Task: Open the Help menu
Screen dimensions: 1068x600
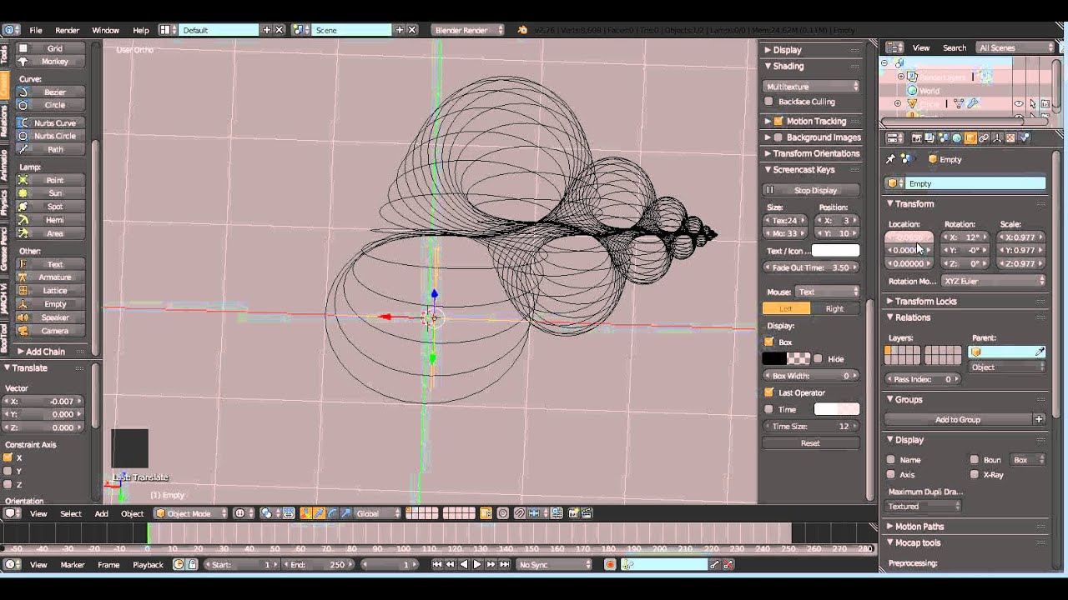Action: (x=141, y=30)
